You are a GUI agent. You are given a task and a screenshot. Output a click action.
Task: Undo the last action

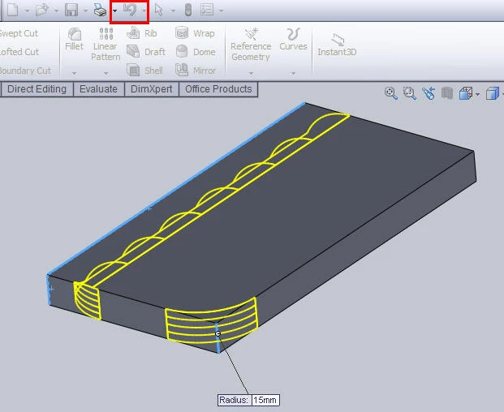pos(130,10)
